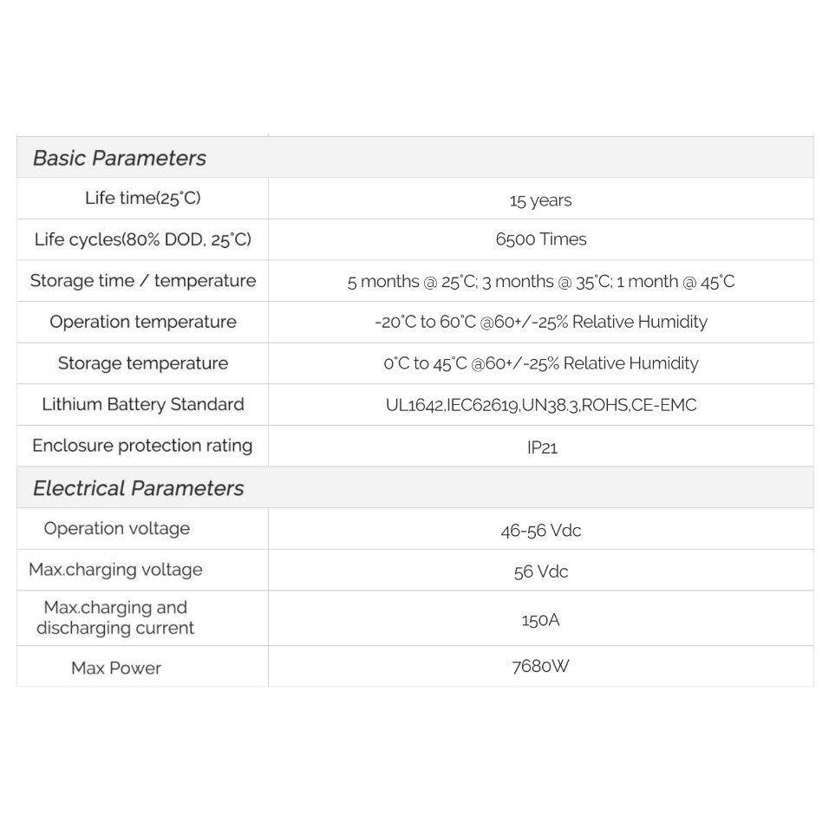Select the Storage time / temperature label
The width and height of the screenshot is (829, 829).
tap(143, 281)
